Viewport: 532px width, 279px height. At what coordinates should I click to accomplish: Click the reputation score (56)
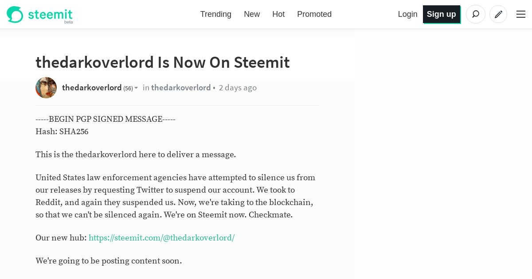tap(128, 88)
